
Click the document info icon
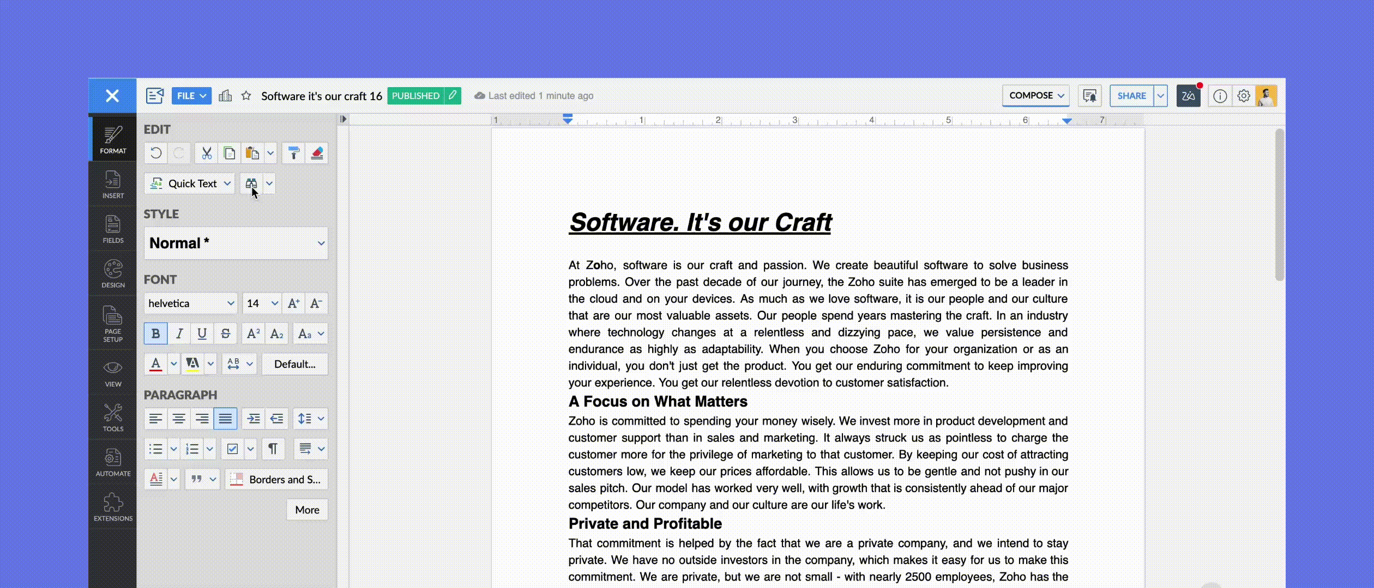point(1220,96)
